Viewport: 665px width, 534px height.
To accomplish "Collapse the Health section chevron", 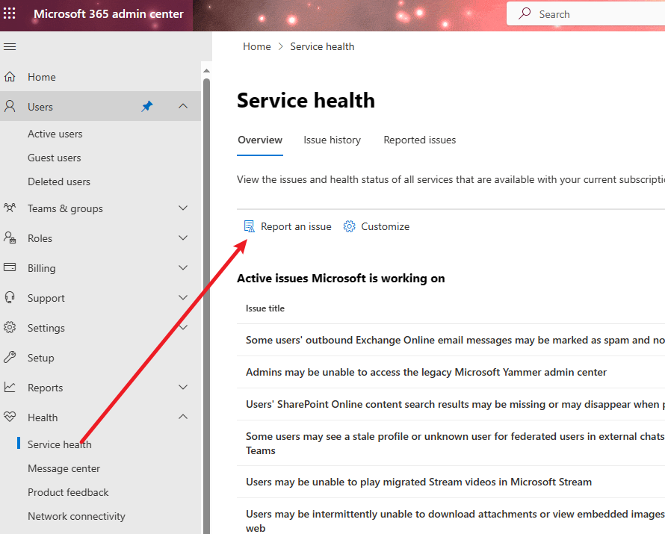I will pos(183,417).
